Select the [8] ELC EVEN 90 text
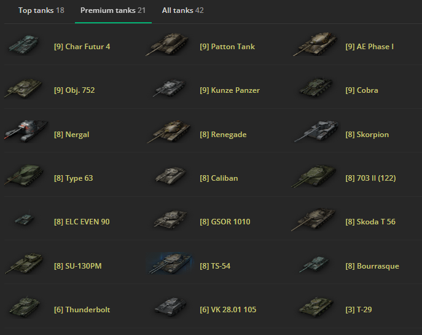 click(x=82, y=222)
